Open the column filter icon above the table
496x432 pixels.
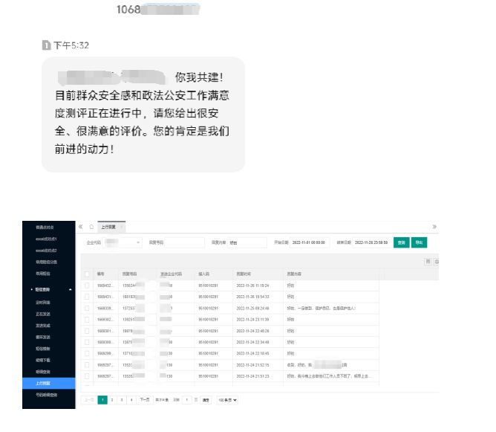pos(428,262)
